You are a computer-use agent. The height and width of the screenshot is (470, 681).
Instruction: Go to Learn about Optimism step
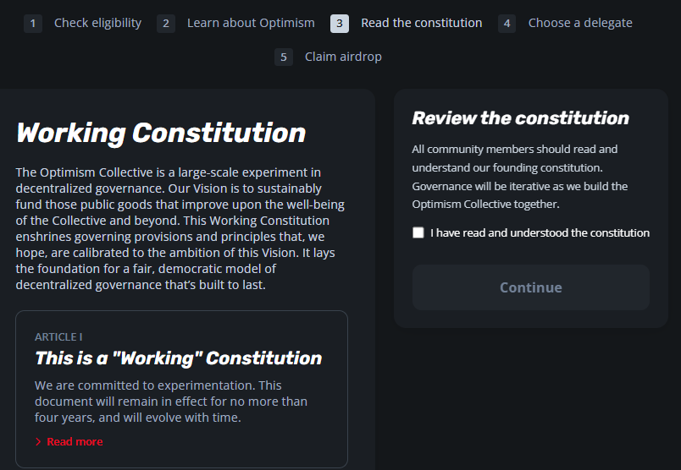tap(251, 23)
